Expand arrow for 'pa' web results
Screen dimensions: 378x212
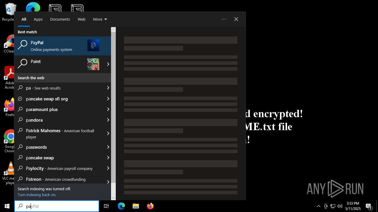pos(108,88)
